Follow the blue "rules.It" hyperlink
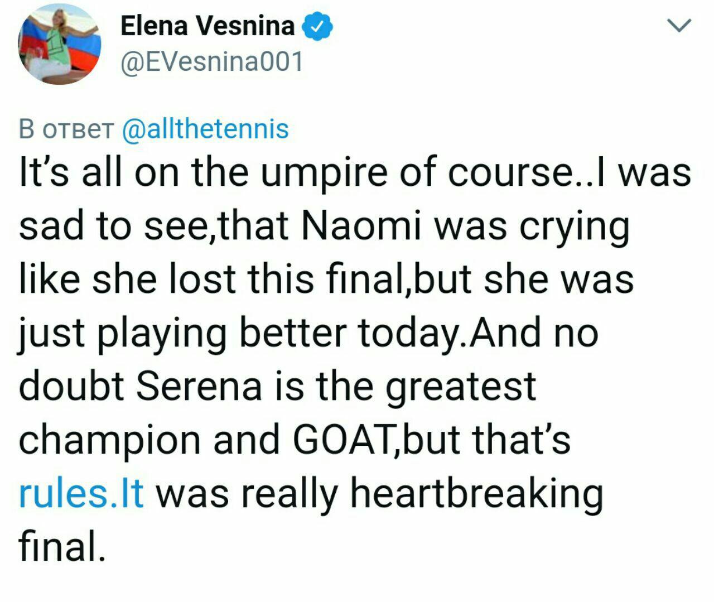This screenshot has height=602, width=714. pos(81,493)
